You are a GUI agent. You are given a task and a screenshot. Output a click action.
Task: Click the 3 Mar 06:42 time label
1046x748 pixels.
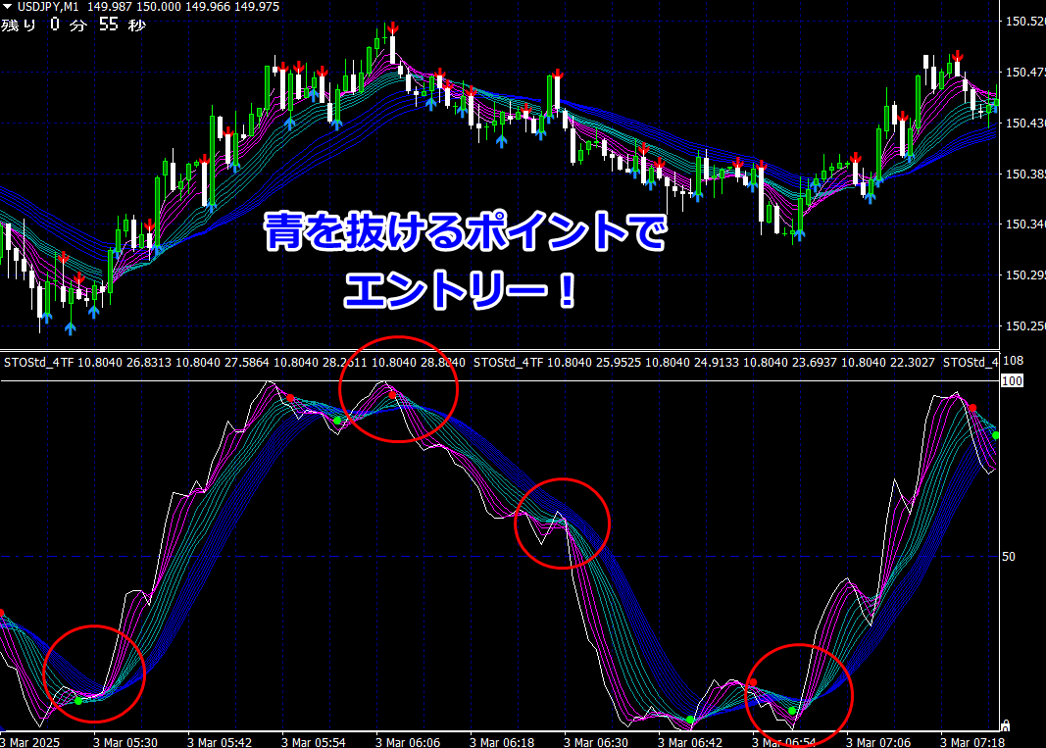[690, 742]
